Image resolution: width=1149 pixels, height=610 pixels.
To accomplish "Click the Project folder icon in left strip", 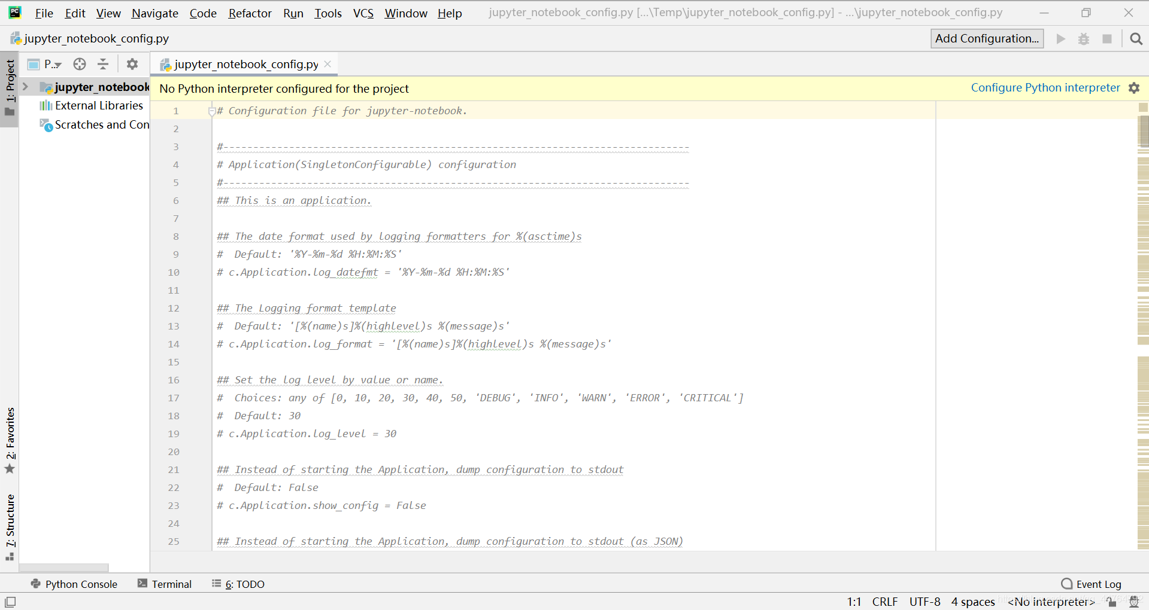I will 10,112.
